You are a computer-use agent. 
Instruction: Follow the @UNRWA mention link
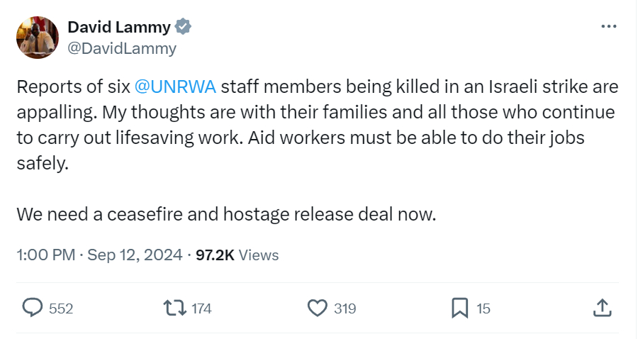point(174,87)
